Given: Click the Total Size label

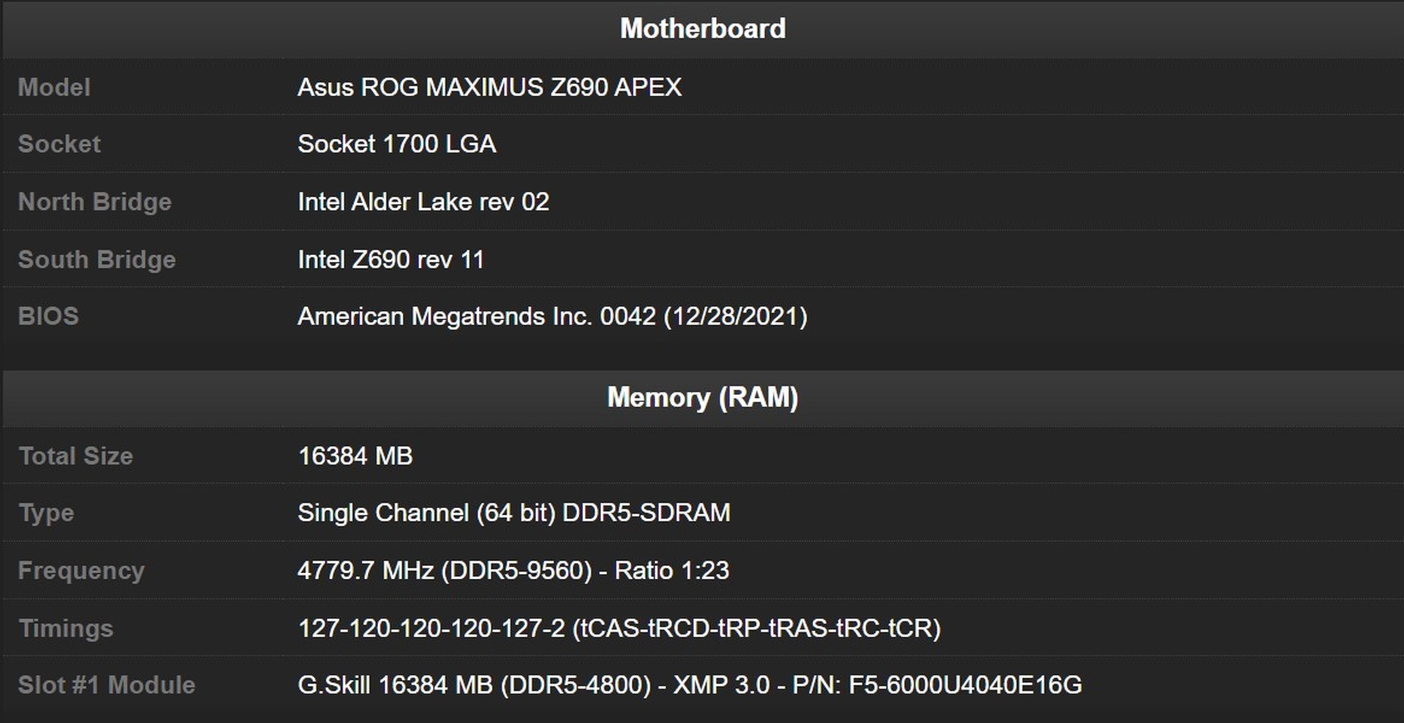Looking at the screenshot, I should (75, 455).
